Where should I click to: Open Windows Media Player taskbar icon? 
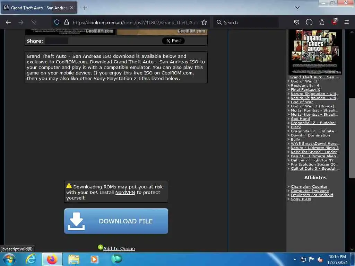[x=94, y=259]
